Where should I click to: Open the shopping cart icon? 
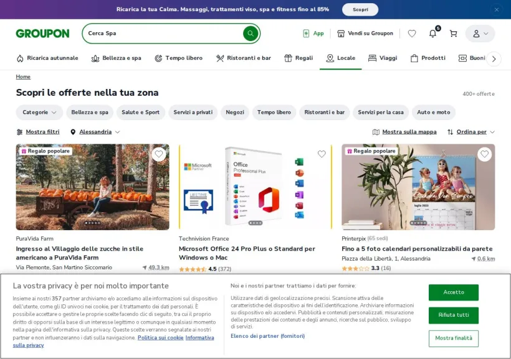[453, 34]
